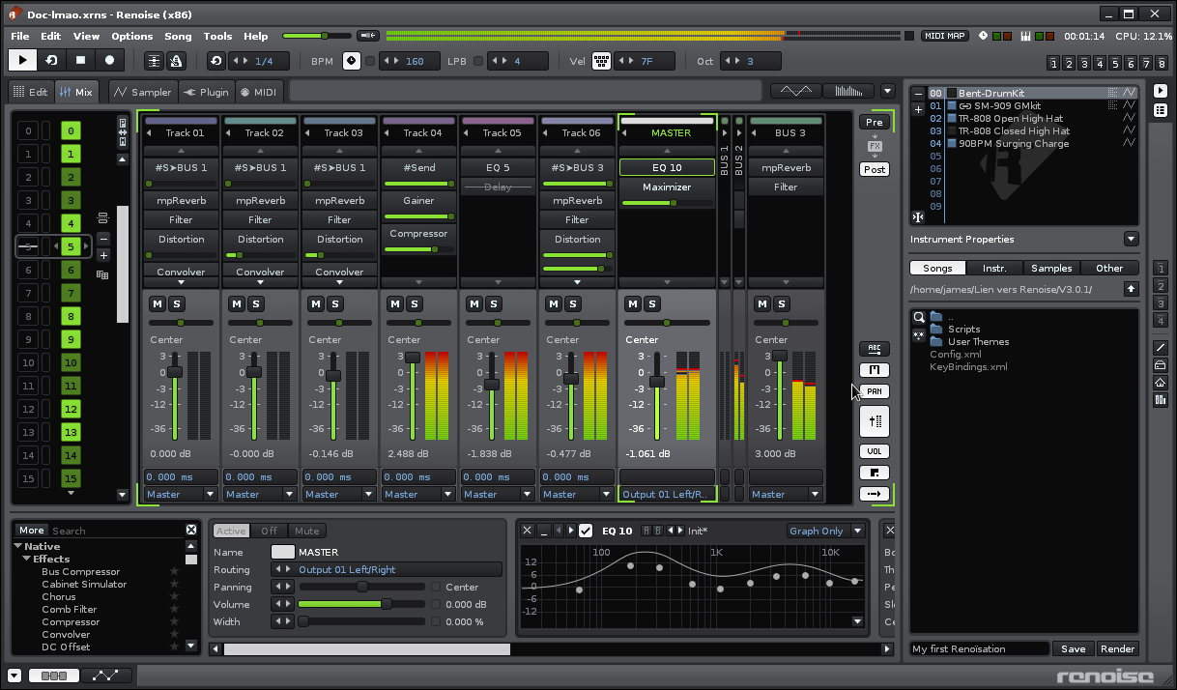1177x690 pixels.
Task: Open the Tools menu
Action: pos(217,36)
